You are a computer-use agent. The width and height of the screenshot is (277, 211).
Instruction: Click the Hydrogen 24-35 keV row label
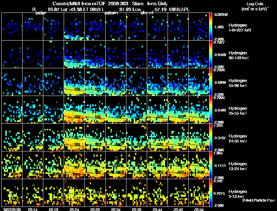[238, 139]
